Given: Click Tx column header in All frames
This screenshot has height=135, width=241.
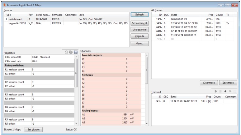Looking at the screenshot, I should click(229, 15).
